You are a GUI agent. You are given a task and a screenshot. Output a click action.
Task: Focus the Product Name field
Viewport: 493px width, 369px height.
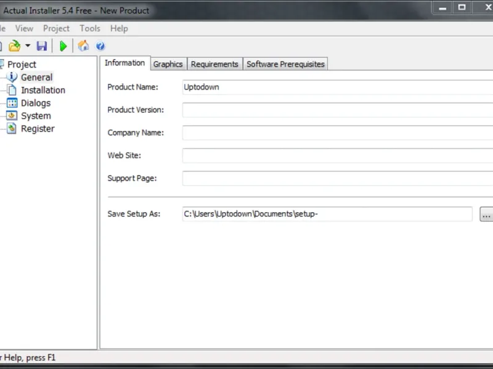pos(338,87)
